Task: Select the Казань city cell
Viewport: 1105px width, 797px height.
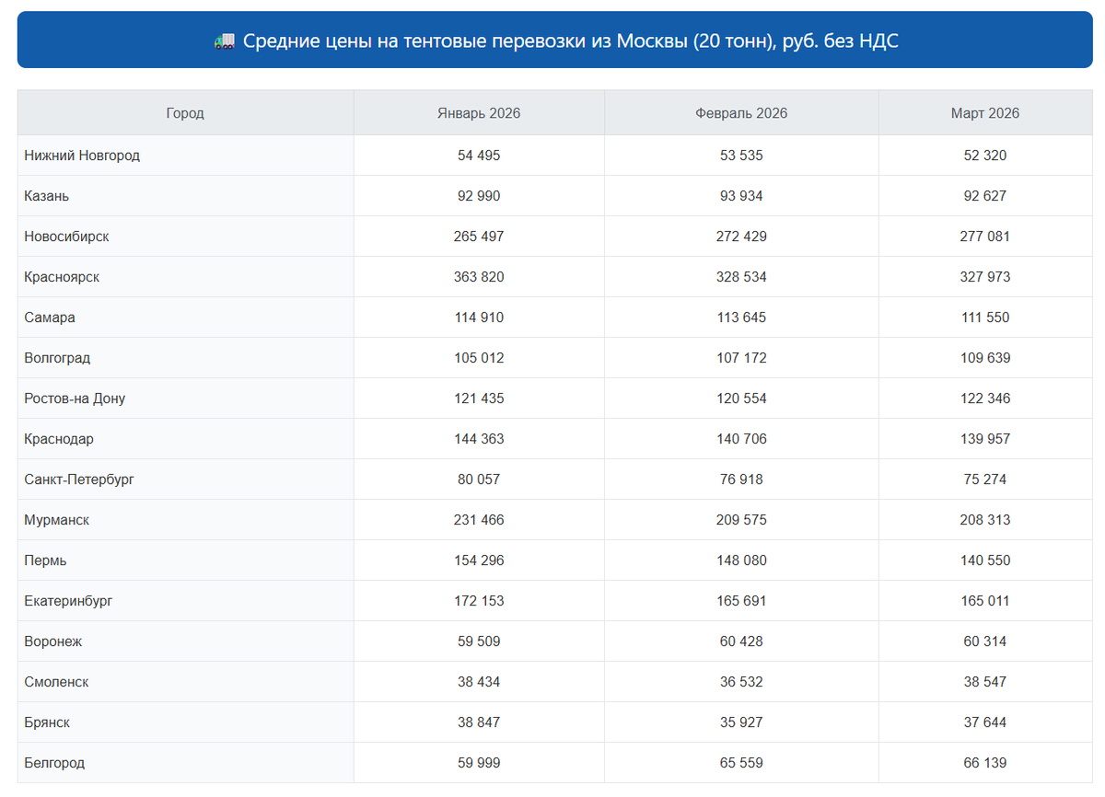Action: (x=47, y=196)
